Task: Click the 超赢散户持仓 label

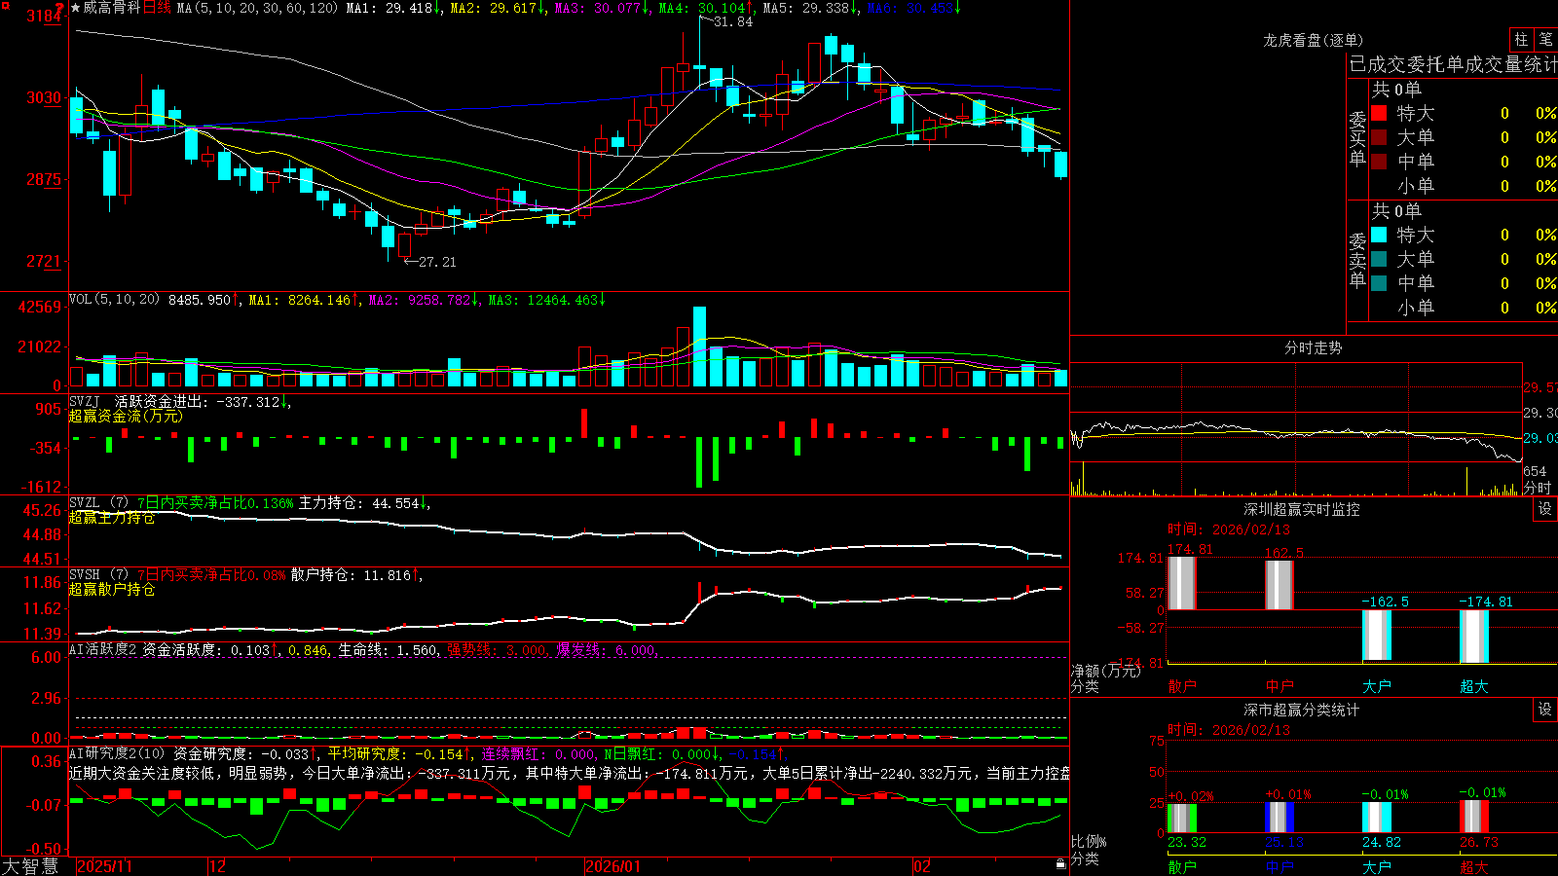Action: (x=112, y=590)
